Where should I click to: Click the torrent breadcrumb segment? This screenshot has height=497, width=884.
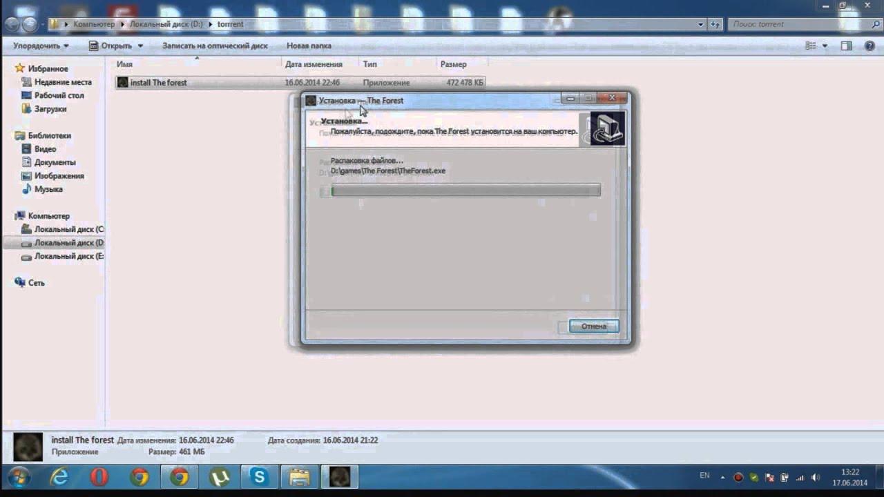pos(231,24)
